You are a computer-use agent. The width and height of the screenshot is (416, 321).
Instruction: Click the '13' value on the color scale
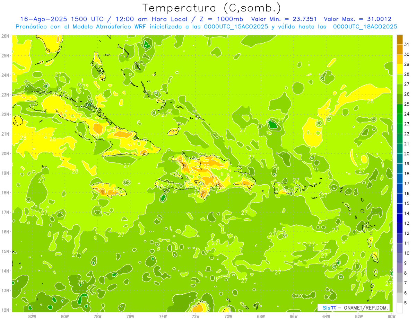407,223
